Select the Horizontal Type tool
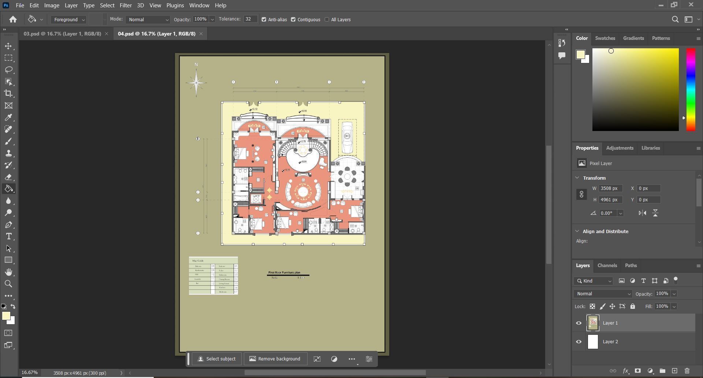Image resolution: width=703 pixels, height=378 pixels. click(x=8, y=236)
